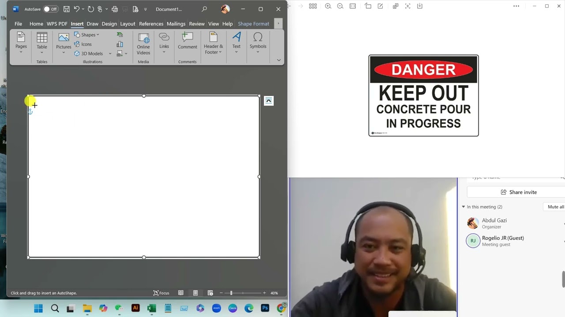This screenshot has width=565, height=317.
Task: Open Adobe Illustrator from taskbar
Action: tap(136, 308)
